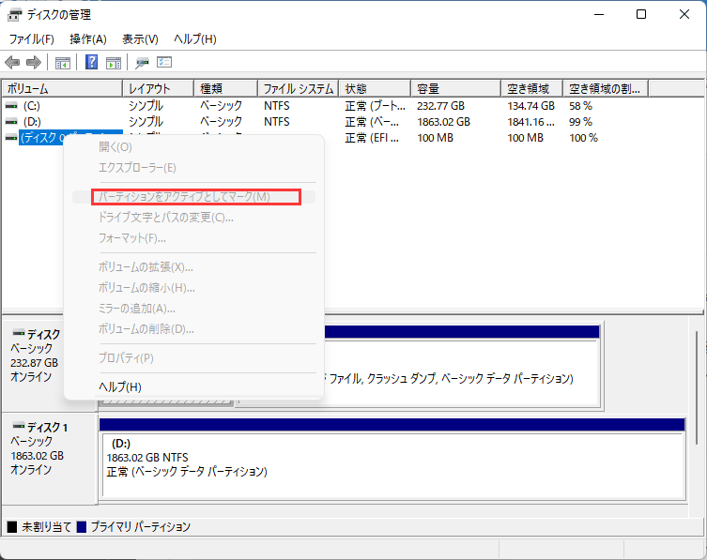The image size is (707, 560).
Task: Click the Back arrow toolbar icon
Action: [x=12, y=63]
